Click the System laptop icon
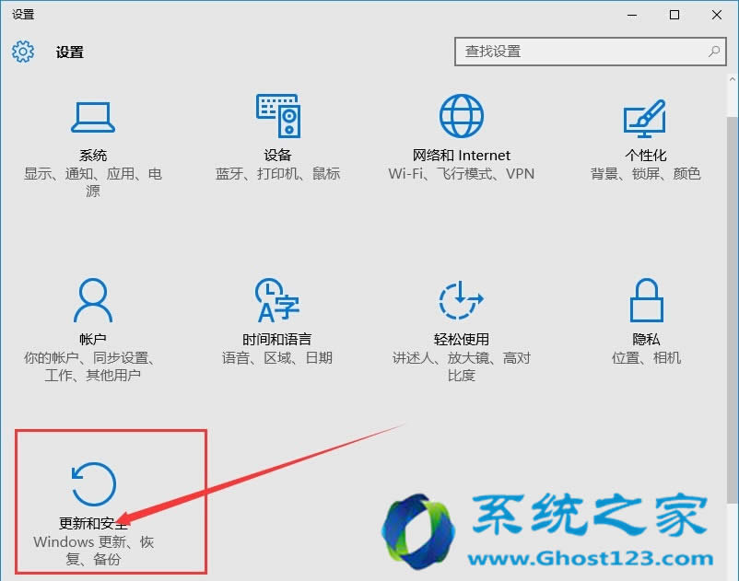 (93, 117)
